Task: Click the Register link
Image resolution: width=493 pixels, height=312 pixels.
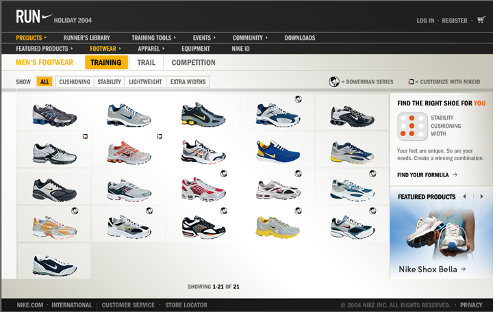Action: (455, 21)
